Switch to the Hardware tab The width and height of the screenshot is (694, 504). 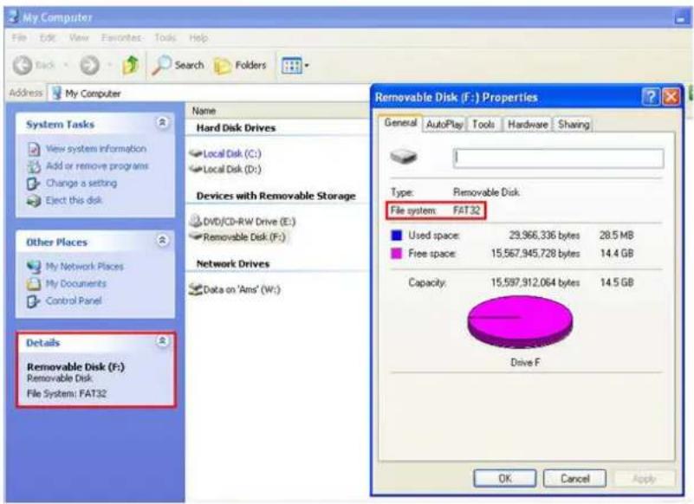click(528, 125)
